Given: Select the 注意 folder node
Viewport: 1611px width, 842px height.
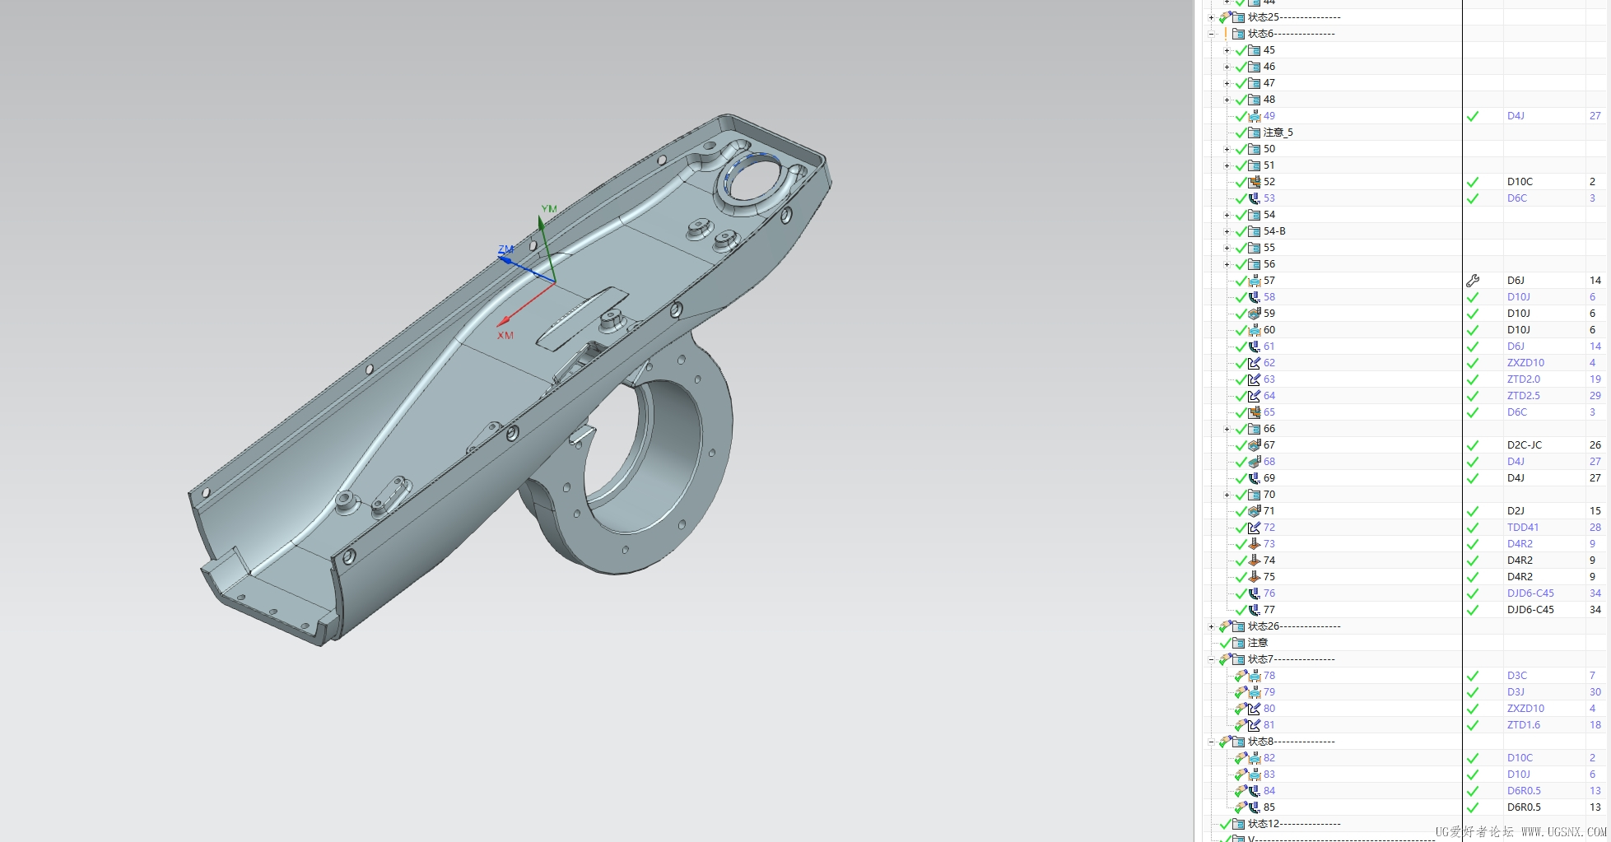Looking at the screenshot, I should pos(1258,643).
